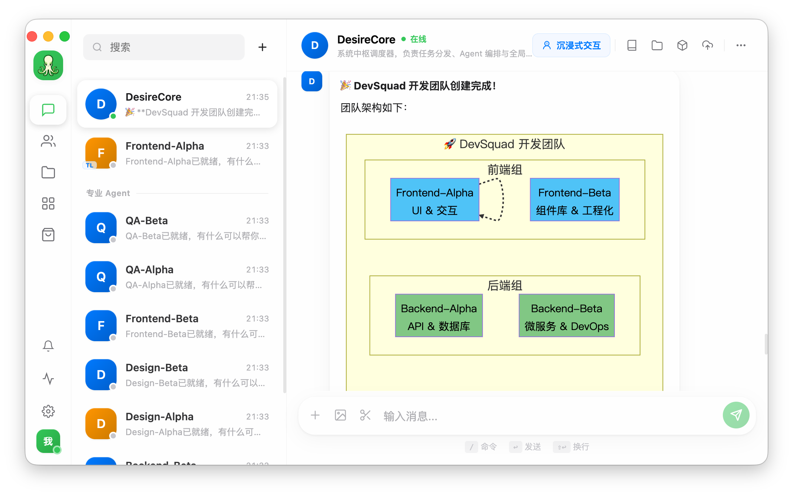Open the apps grid sidebar icon
Screen dimensions: 793x496
click(x=48, y=203)
